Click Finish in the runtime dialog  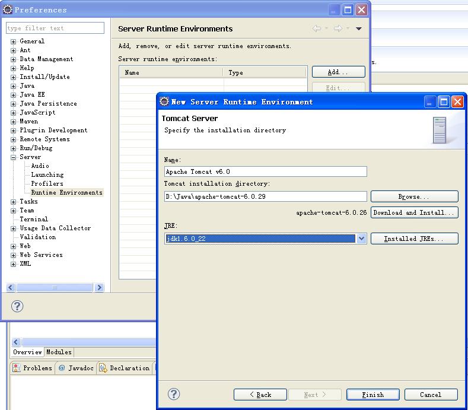[x=373, y=395]
